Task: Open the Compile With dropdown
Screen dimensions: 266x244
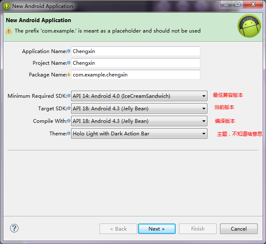Action: point(139,121)
